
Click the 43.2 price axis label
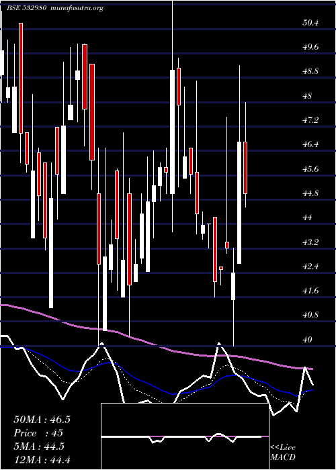pos(310,242)
